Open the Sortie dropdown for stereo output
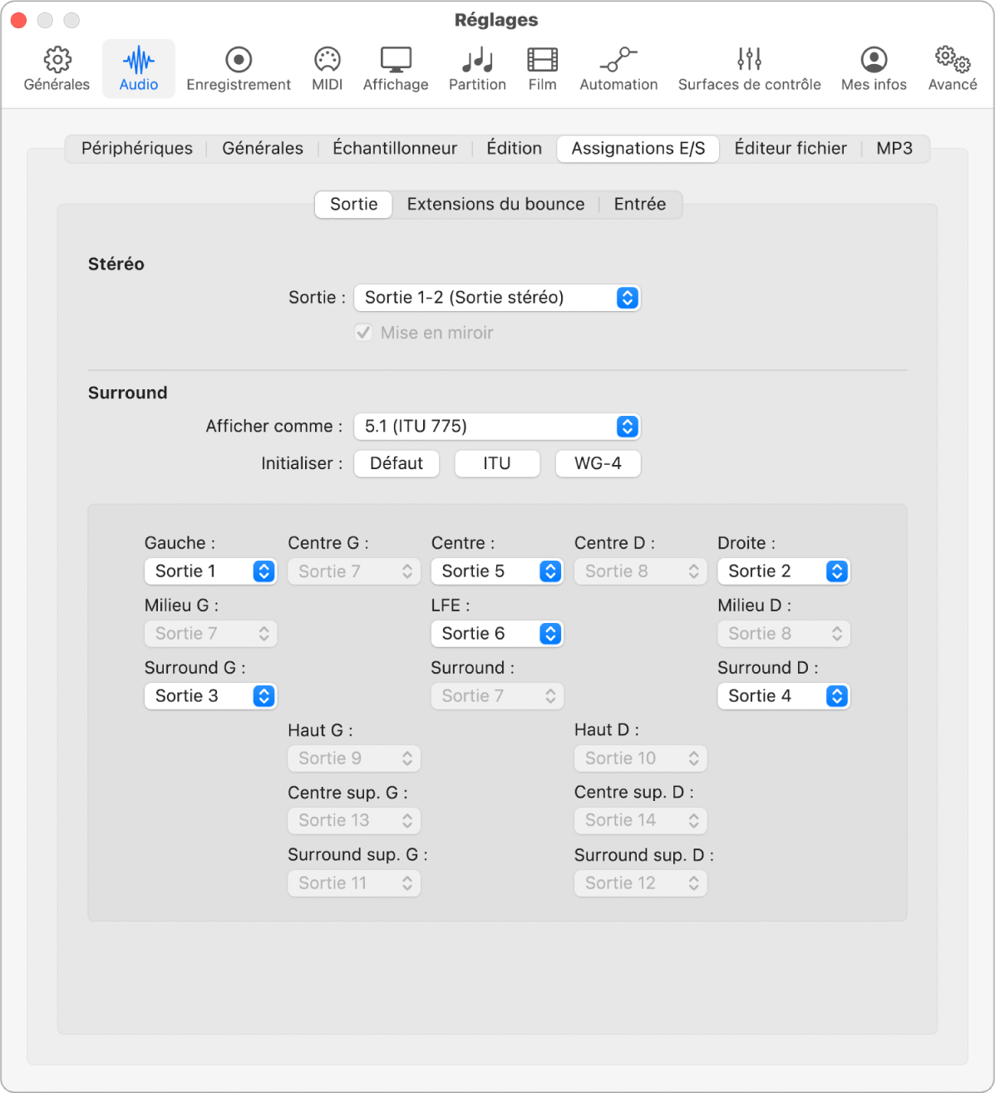995x1093 pixels. pos(497,297)
